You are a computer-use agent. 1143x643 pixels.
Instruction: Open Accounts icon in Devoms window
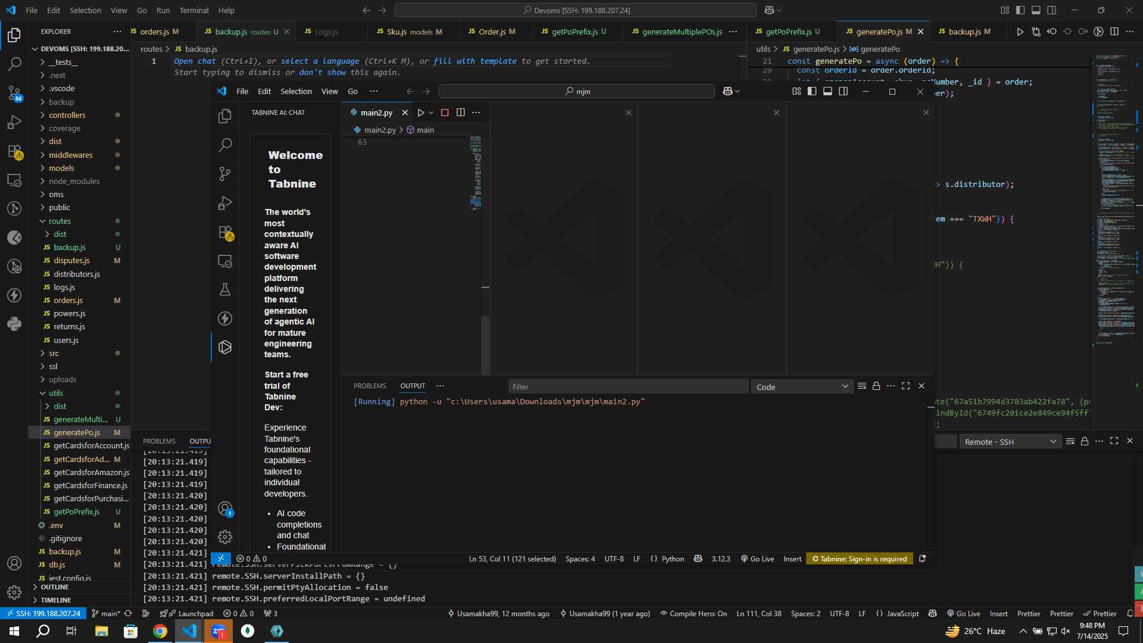(14, 563)
